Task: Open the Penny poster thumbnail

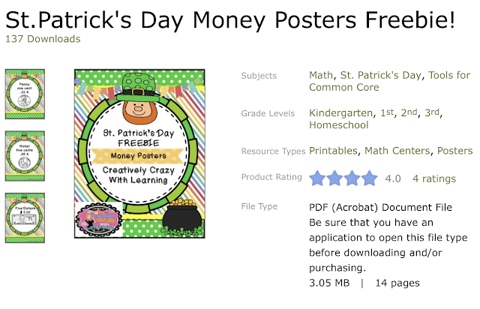Action: [25, 94]
